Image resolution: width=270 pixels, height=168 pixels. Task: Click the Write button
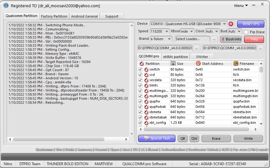click(x=248, y=139)
